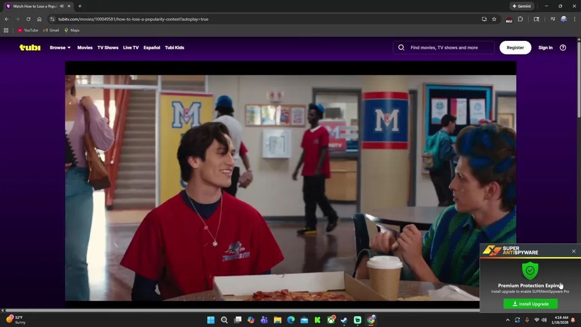Viewport: 581px width, 327px height.
Task: Open the notification bell in taskbar
Action: 573,320
